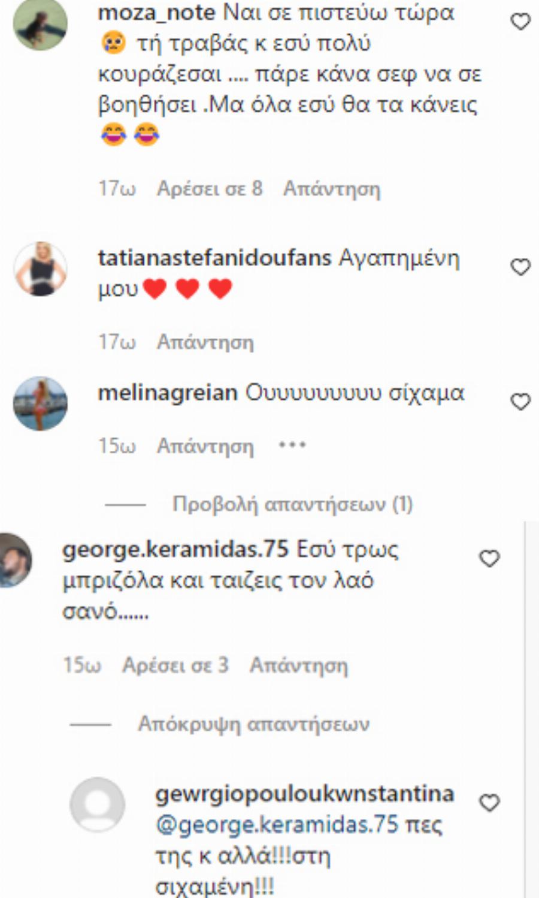Open melinagreian's 15ω timestamp
Viewport: 539px width, 898px height.
[x=116, y=446]
